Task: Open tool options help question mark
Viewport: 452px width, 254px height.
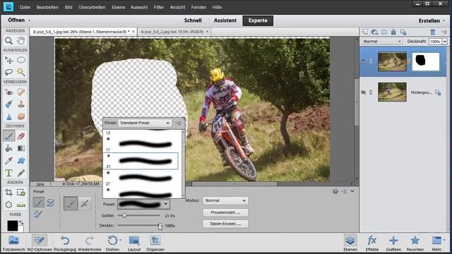Action: coord(335,191)
